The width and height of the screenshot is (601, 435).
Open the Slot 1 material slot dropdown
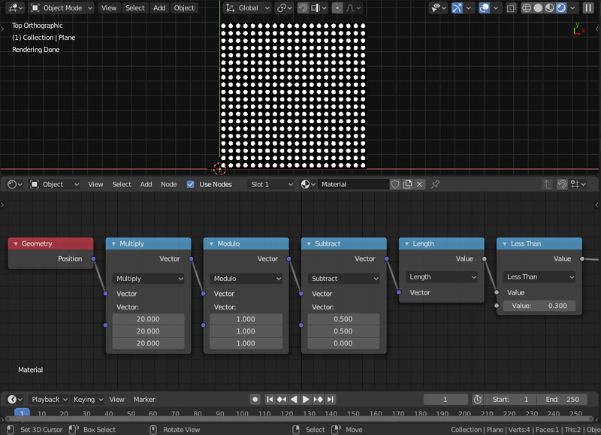270,184
